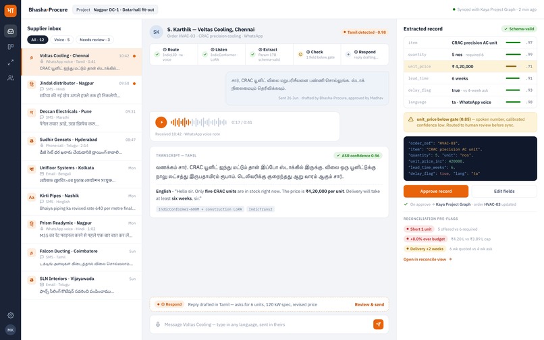
Task: Click the Tamil detected · 0.98 badge
Action: (364, 32)
